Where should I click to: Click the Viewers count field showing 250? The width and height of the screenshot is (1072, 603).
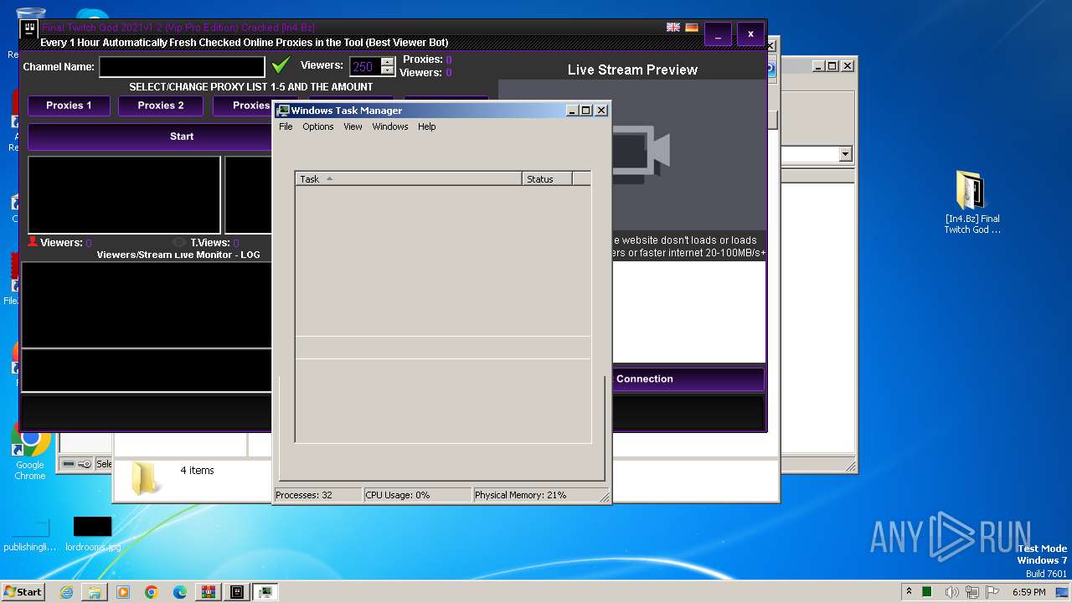coord(364,66)
